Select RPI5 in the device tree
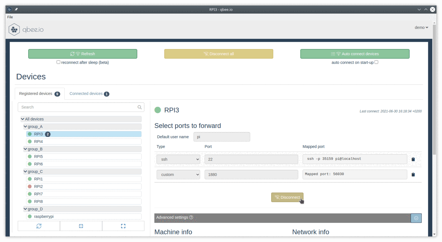This screenshot has width=442, height=242. point(39,156)
